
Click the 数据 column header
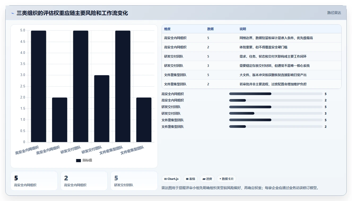pos(210,29)
